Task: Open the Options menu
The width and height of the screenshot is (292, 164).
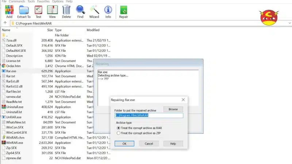Action: point(58,1)
